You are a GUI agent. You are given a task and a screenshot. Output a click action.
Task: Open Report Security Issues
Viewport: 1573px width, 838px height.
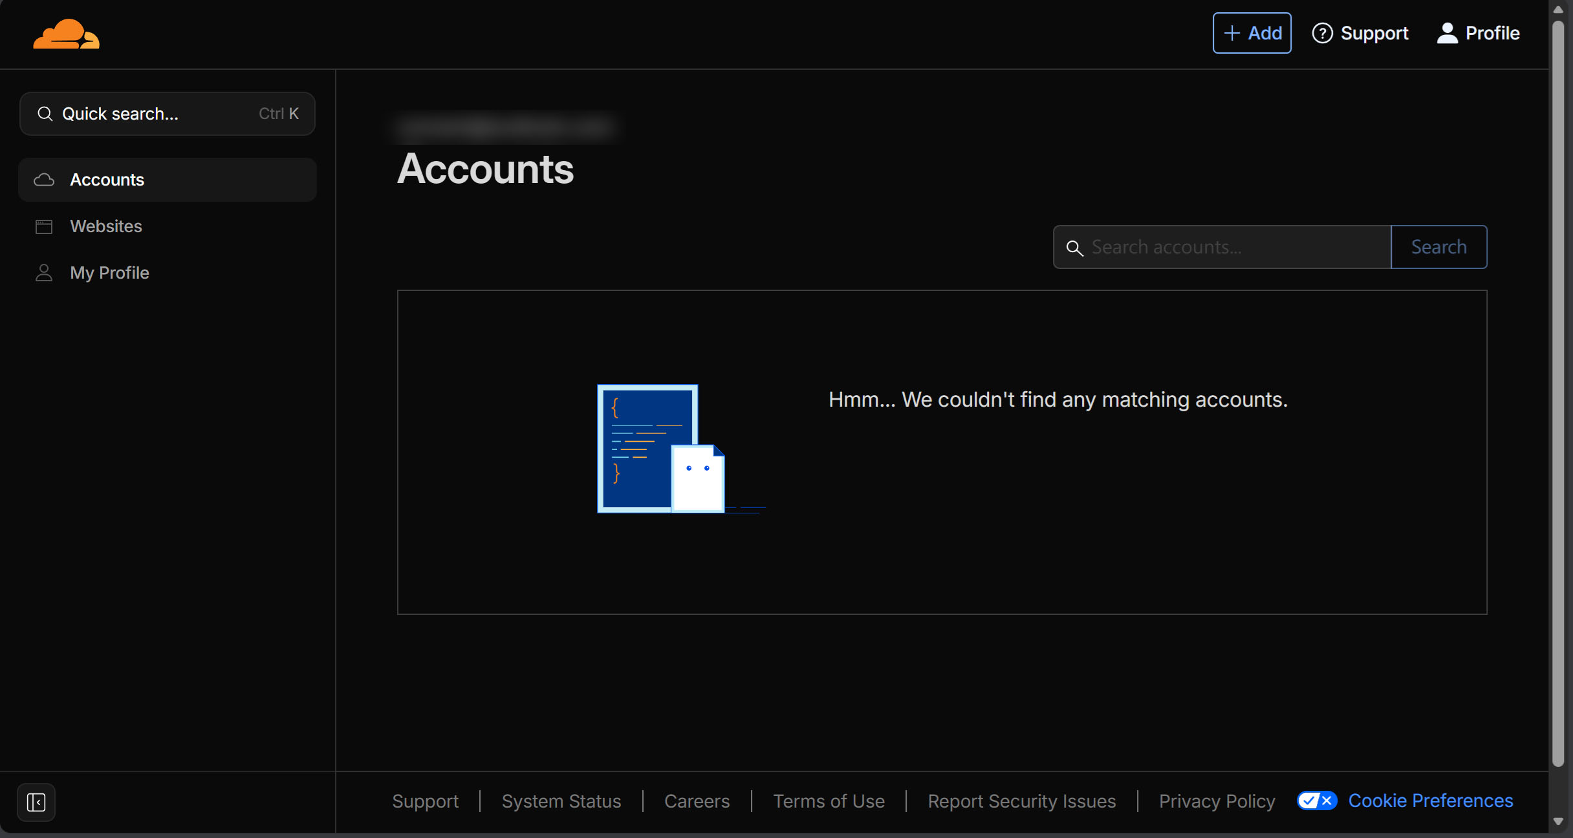pos(1021,800)
